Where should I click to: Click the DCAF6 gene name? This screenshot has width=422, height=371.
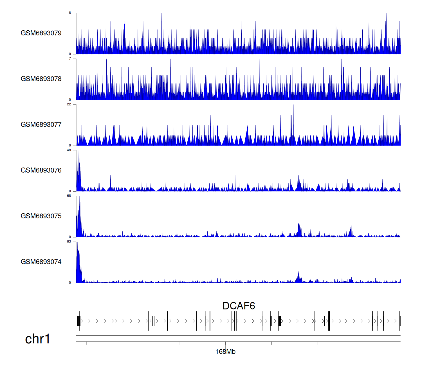(x=239, y=306)
